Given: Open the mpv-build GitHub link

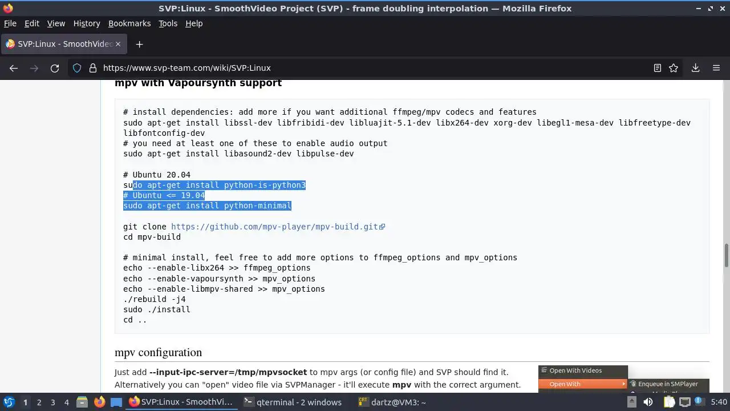Looking at the screenshot, I should (278, 227).
